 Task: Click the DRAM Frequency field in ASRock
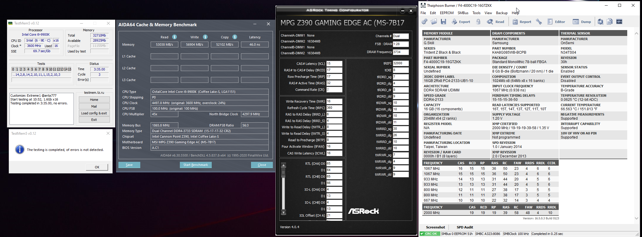click(401, 52)
